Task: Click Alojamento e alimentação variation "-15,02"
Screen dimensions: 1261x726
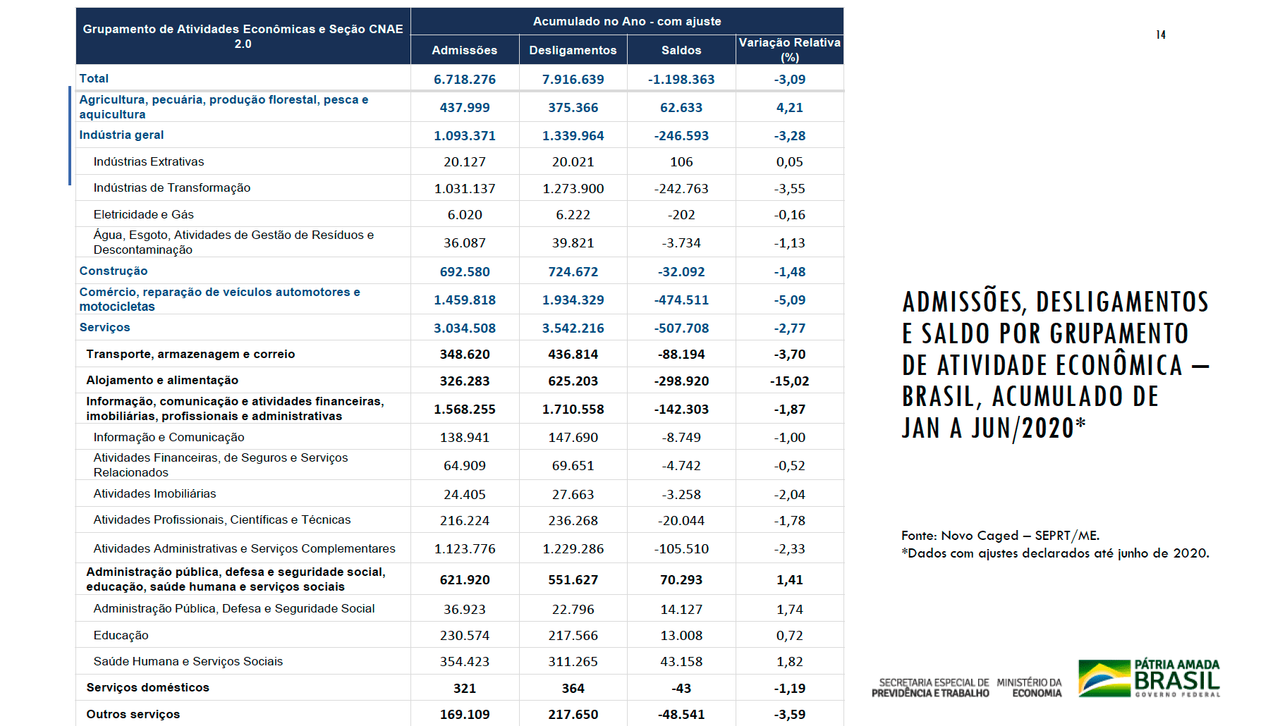Action: point(790,381)
